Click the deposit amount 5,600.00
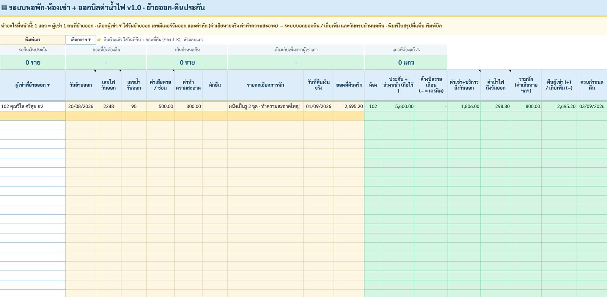This screenshot has width=607, height=297. (398, 107)
